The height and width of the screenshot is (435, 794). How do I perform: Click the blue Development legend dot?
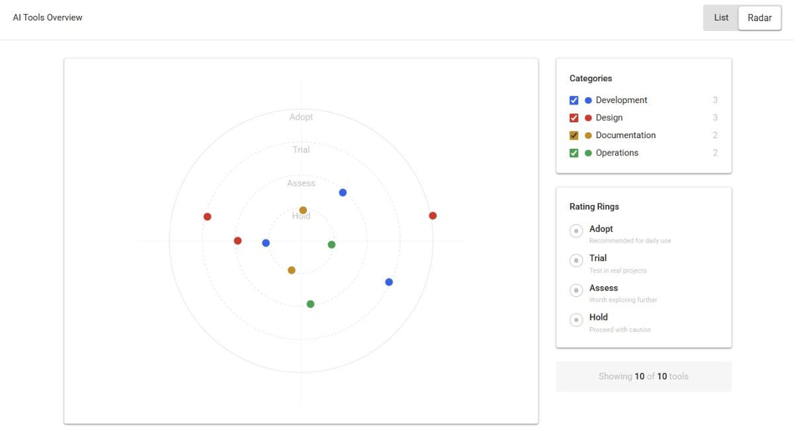click(x=588, y=100)
